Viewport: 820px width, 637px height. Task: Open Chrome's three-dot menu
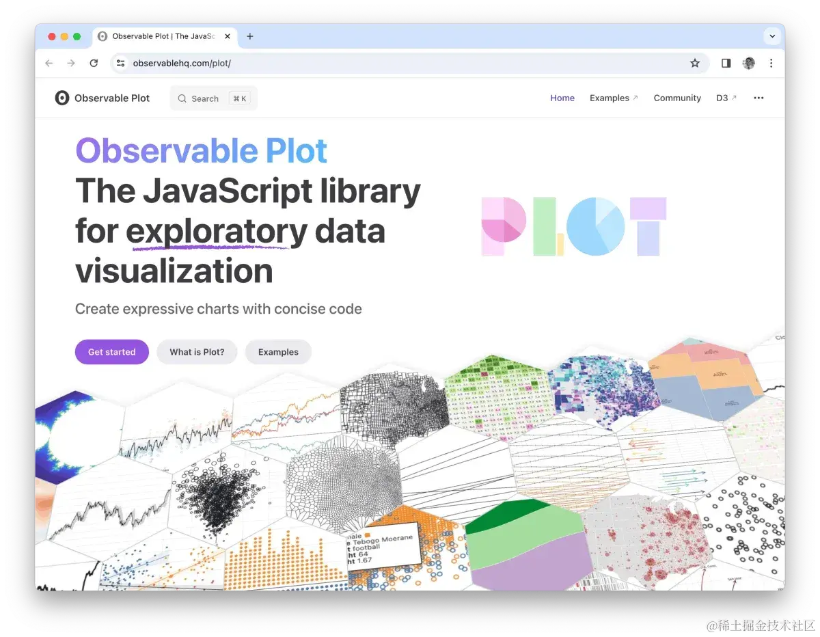click(771, 64)
